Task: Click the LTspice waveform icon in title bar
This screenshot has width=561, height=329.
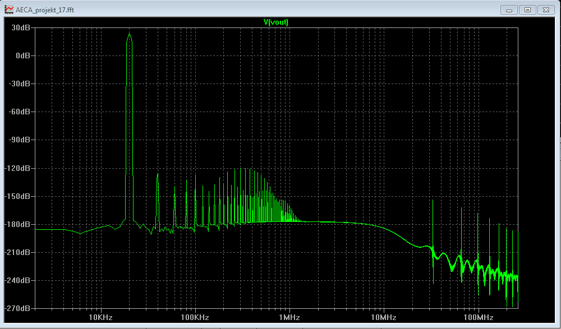Action: pyautogui.click(x=9, y=10)
